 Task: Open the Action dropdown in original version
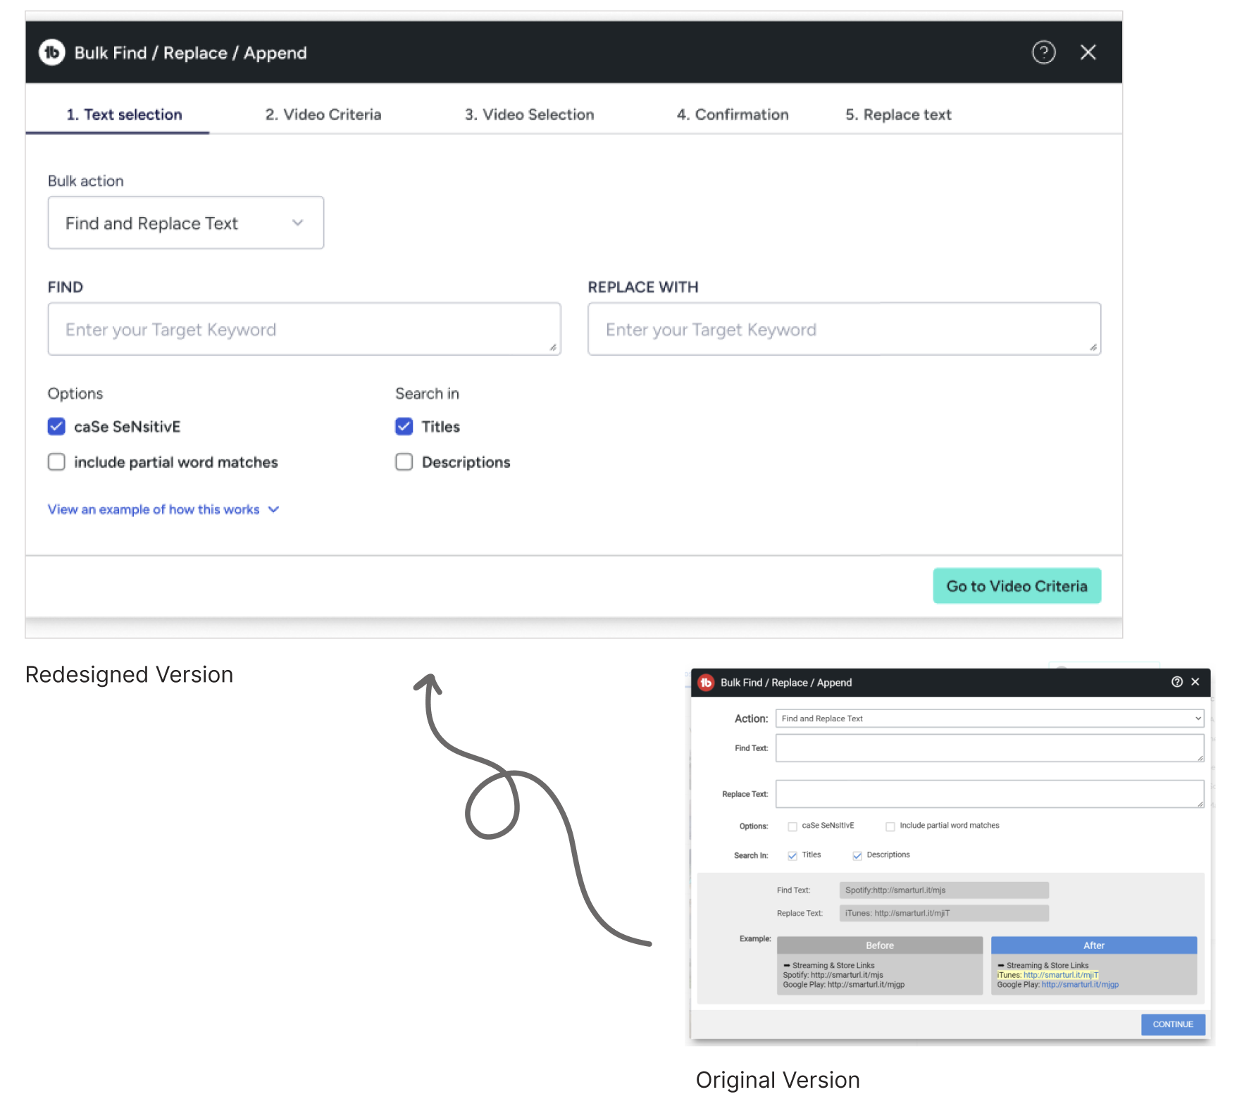point(989,719)
